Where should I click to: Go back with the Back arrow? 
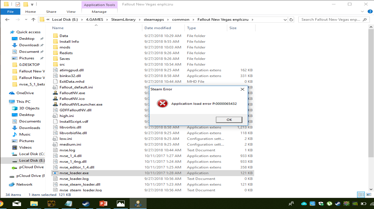coord(7,20)
